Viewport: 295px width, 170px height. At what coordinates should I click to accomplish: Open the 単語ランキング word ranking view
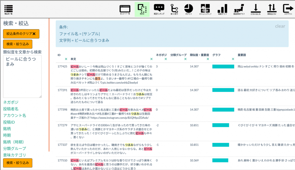pos(159,9)
